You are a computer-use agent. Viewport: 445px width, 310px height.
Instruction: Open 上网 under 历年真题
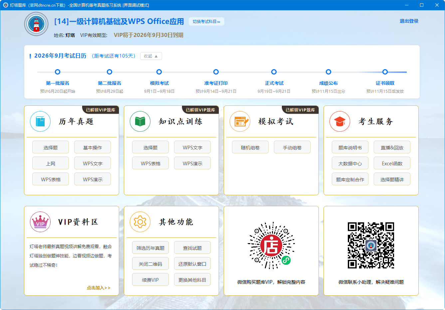point(51,163)
